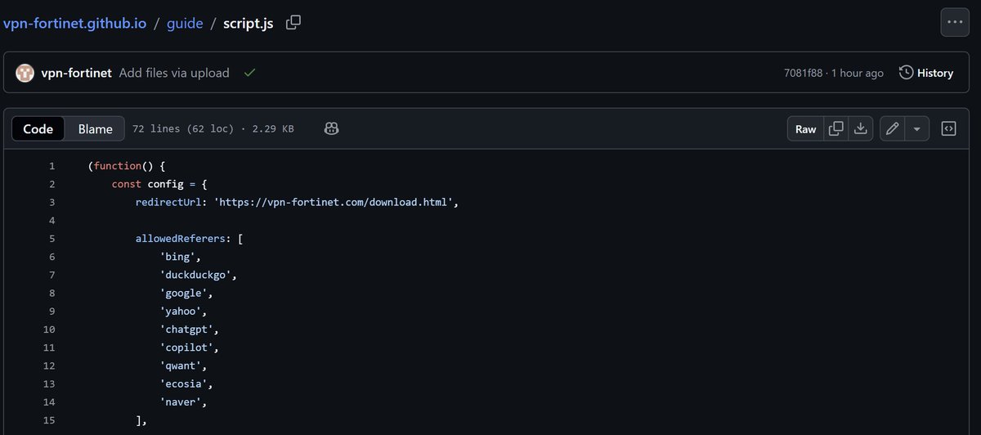Click the 'ecosia' string
Image resolution: width=981 pixels, height=435 pixels.
click(183, 383)
